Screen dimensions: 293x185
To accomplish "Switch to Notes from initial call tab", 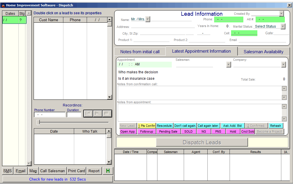I will click(x=140, y=52).
